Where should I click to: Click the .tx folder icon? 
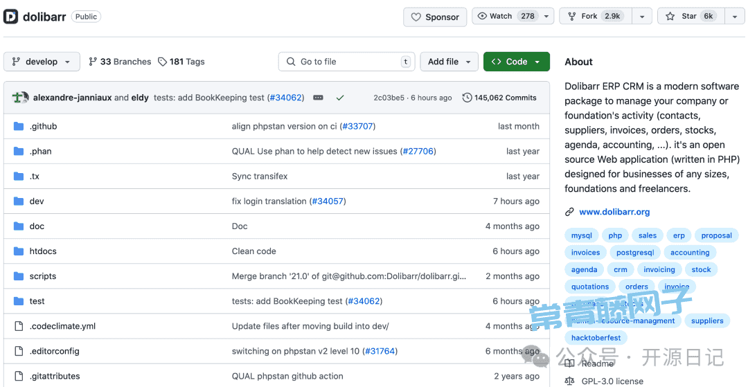coord(19,177)
